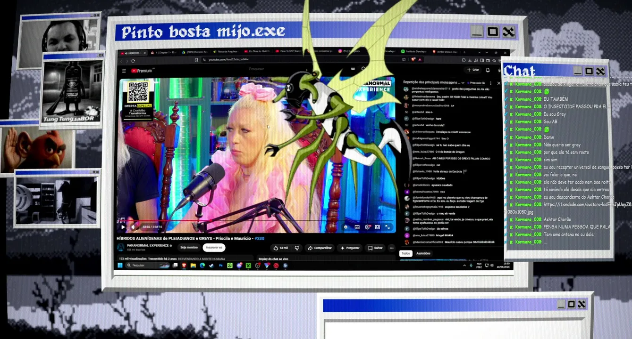Enter fullscreen in the YouTube player
This screenshot has height=339, width=632.
pyautogui.click(x=388, y=227)
